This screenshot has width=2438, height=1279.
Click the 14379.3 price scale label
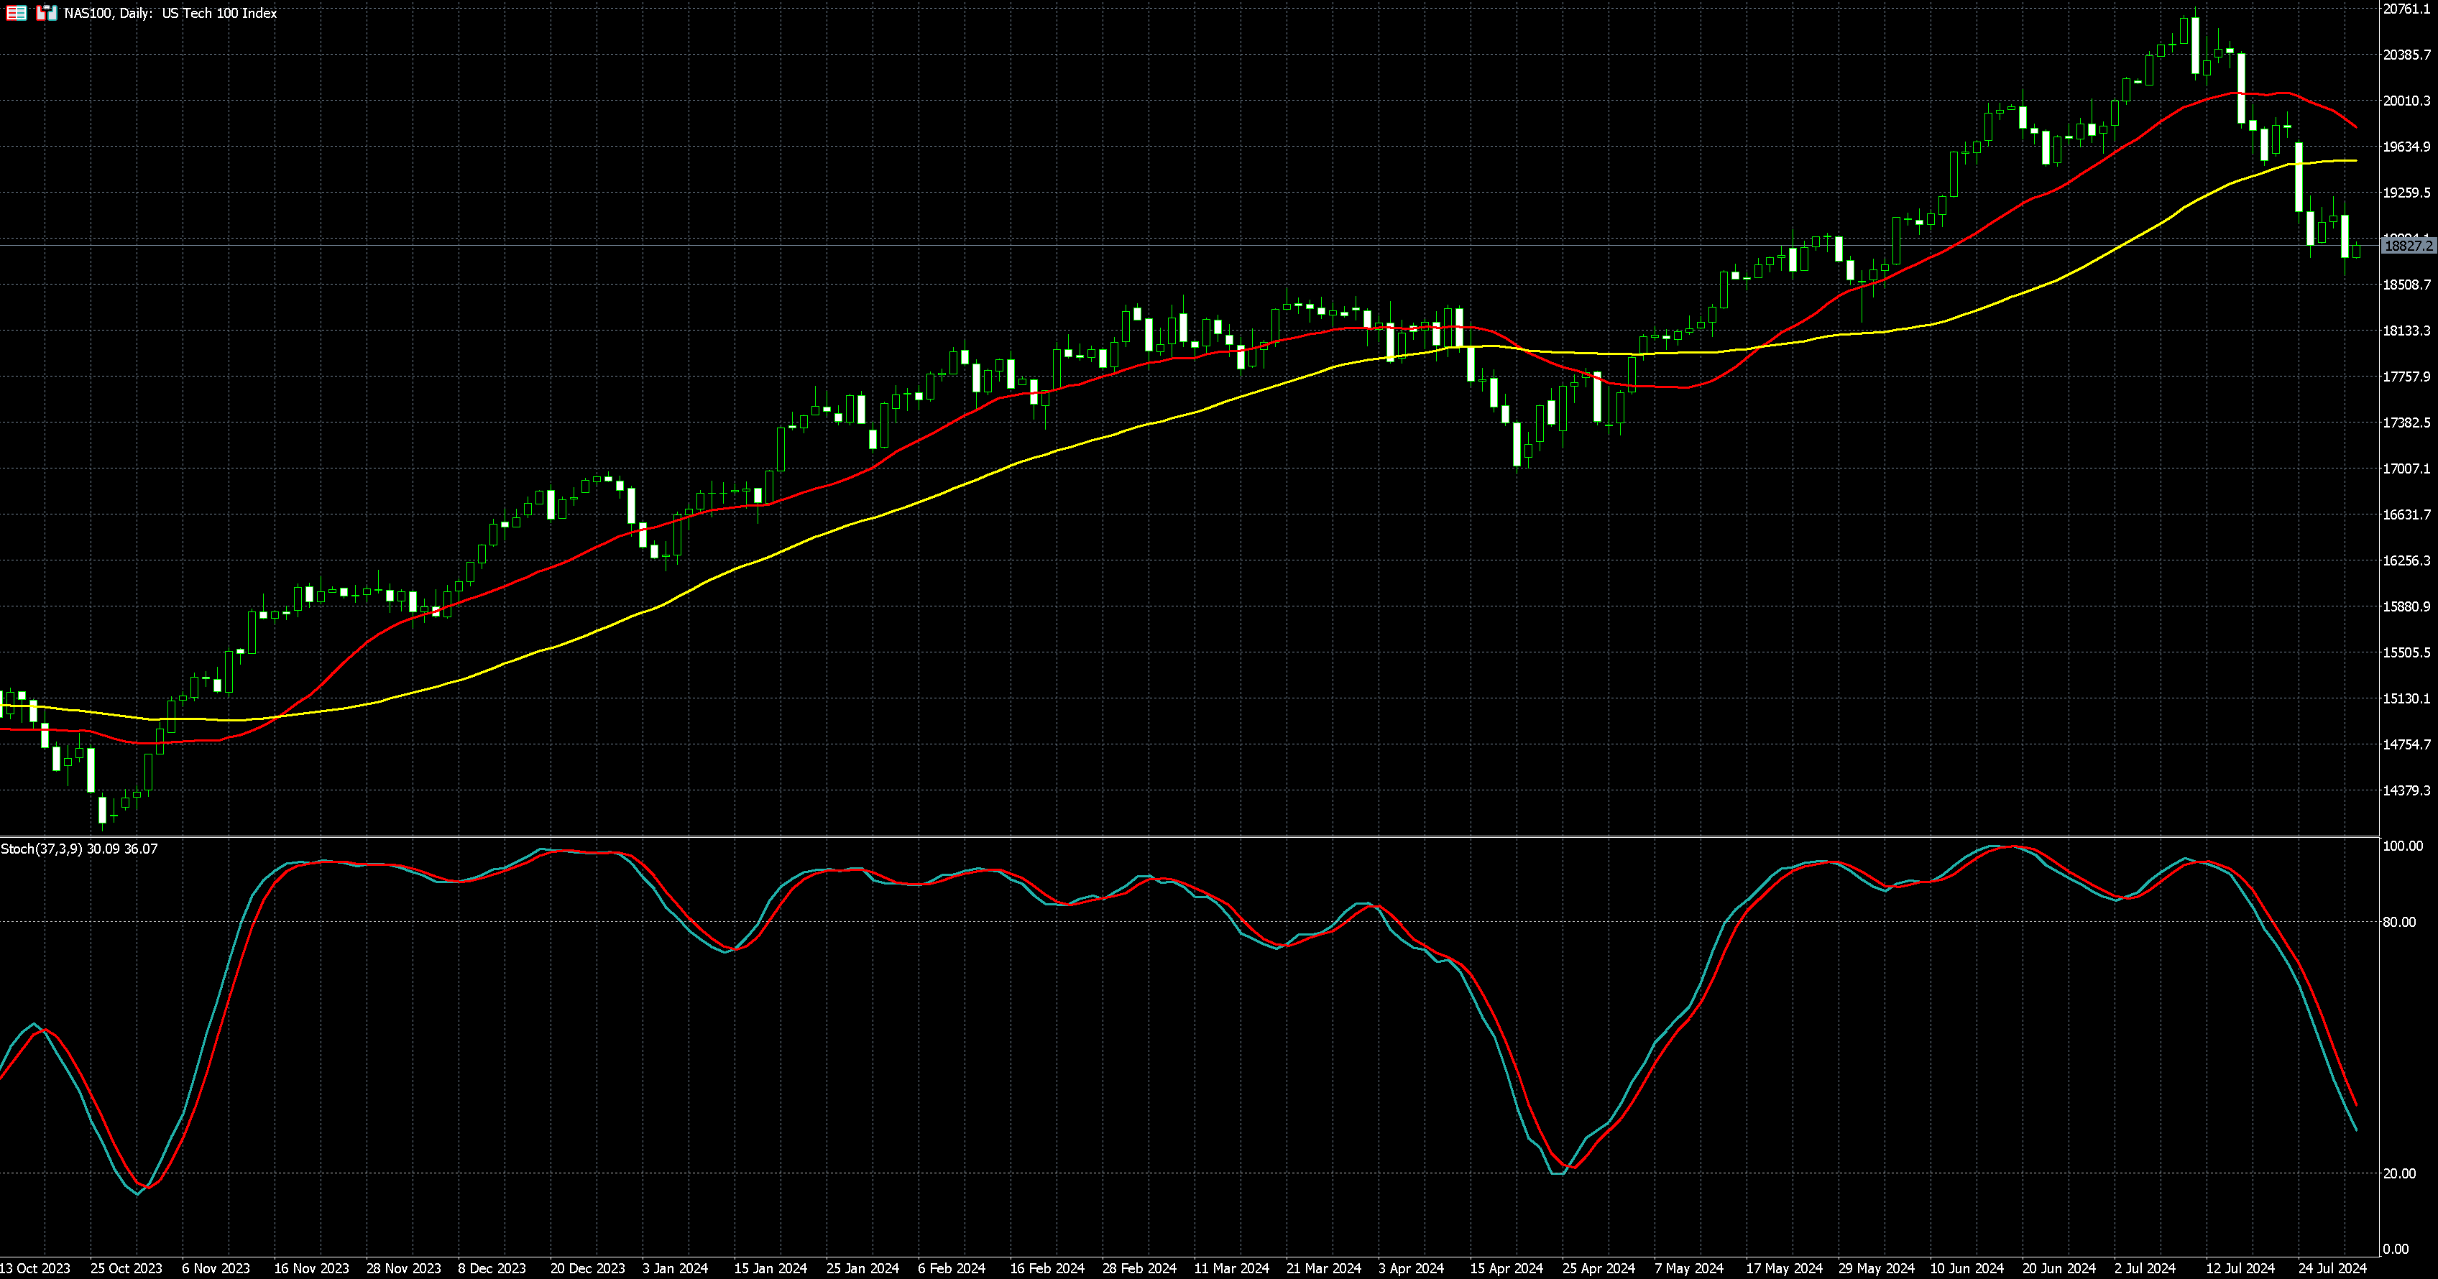[2407, 790]
